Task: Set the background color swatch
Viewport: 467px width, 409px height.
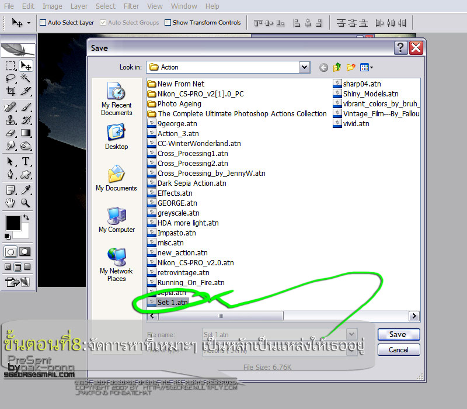Action: (x=24, y=233)
